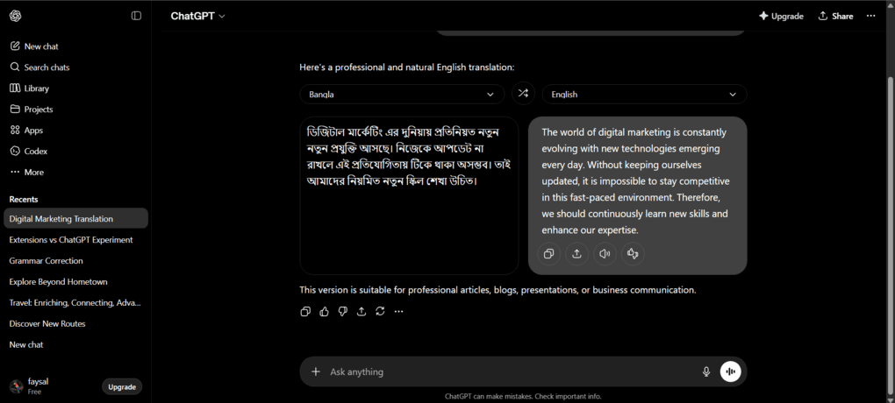Give thumbs up to the response
The width and height of the screenshot is (895, 403).
coord(324,311)
